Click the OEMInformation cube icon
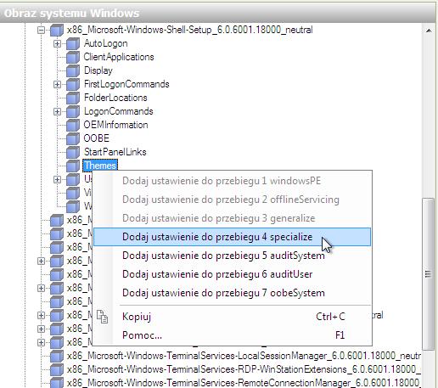This screenshot has height=388, width=438. pos(73,125)
